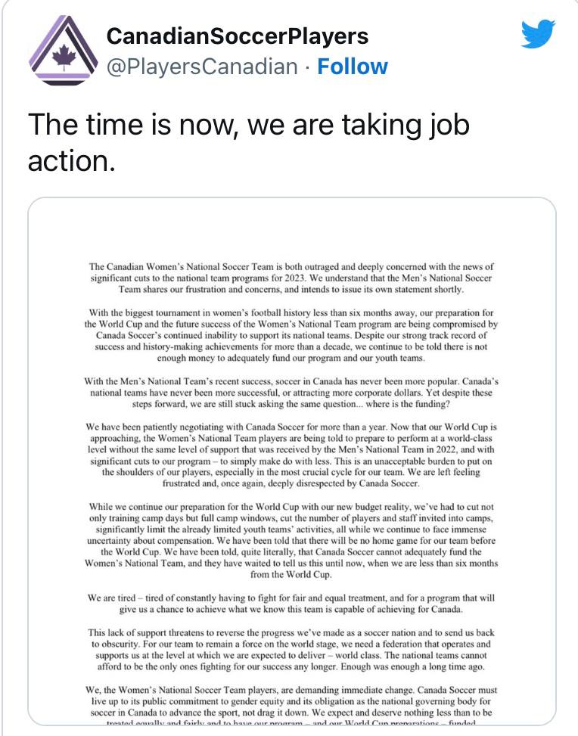This screenshot has height=736, width=578.
Task: Click the paragraph starting "We have been patiently negotiating"
Action: [x=291, y=455]
